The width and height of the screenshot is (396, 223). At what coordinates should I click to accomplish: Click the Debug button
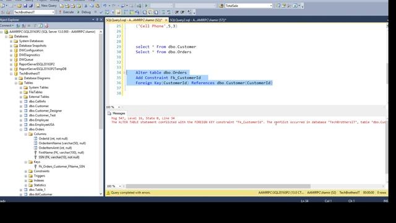click(84, 12)
